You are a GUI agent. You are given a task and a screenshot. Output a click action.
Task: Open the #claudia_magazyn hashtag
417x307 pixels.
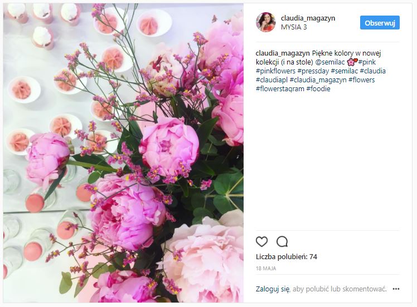point(318,80)
